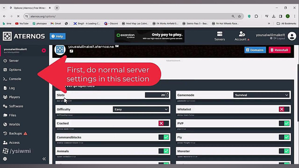Image resolution: width=299 pixels, height=168 pixels.
Task: Edit the server address pencil icon
Action: pos(117,46)
